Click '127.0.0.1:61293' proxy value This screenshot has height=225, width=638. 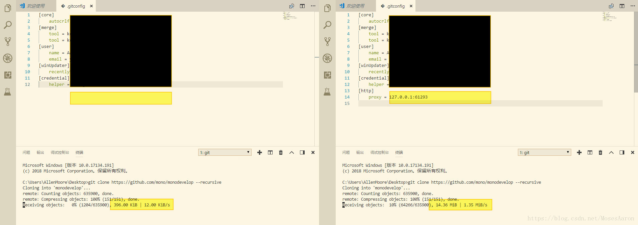point(408,97)
